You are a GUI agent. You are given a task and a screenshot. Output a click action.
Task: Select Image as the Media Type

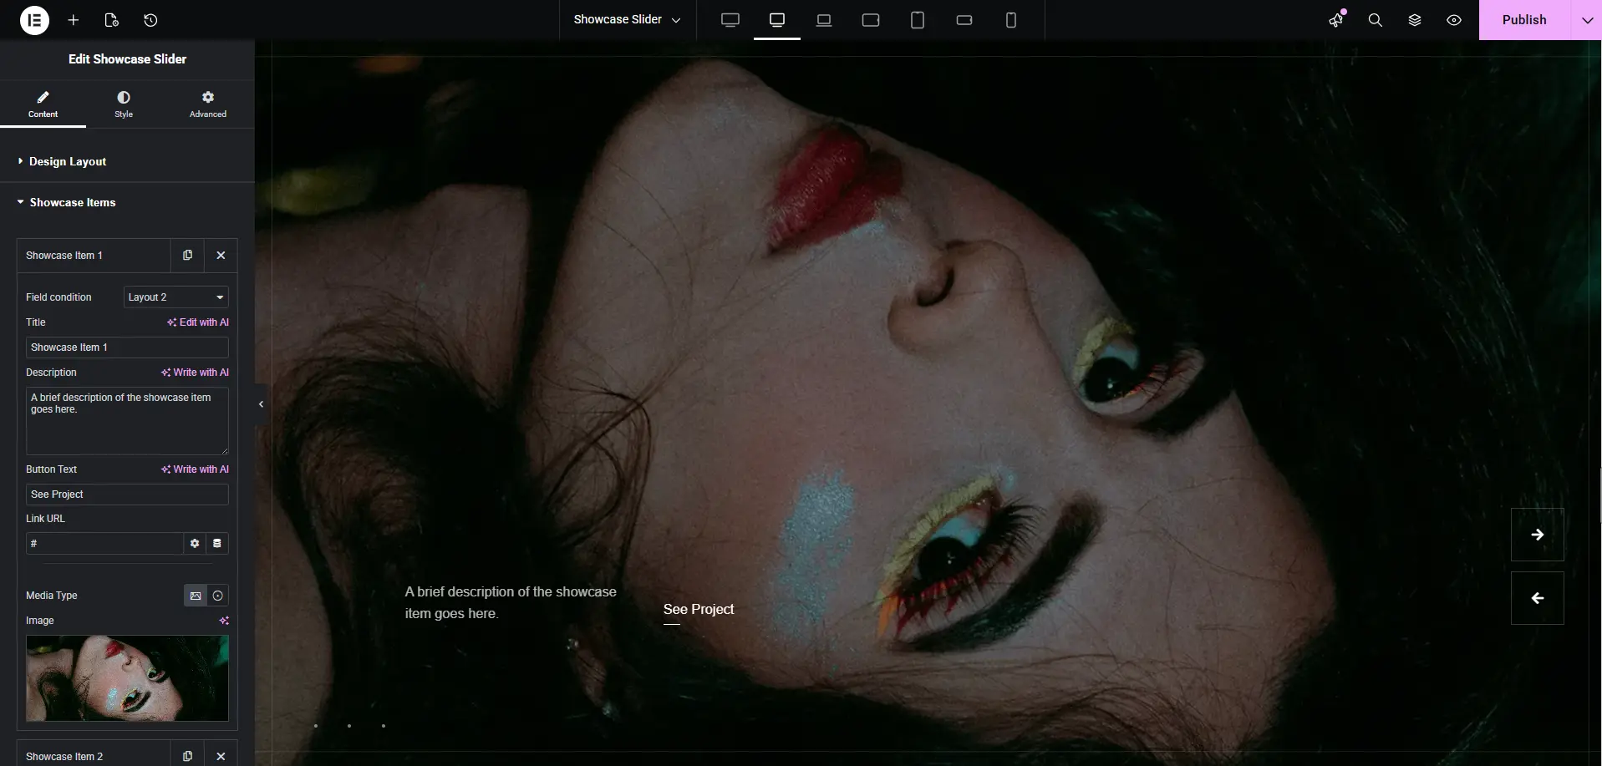(x=195, y=596)
